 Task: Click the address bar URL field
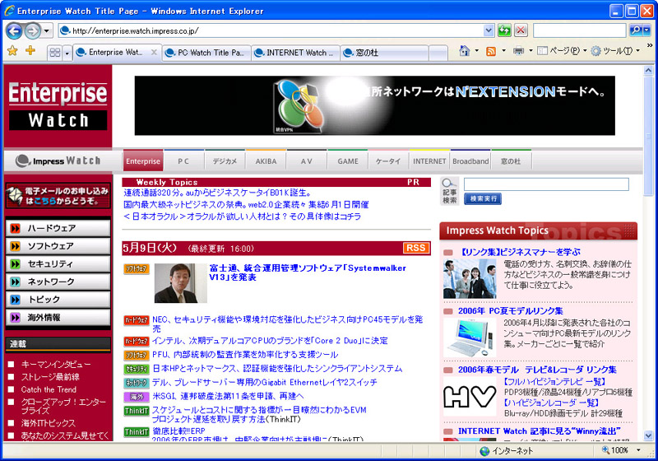(271, 30)
